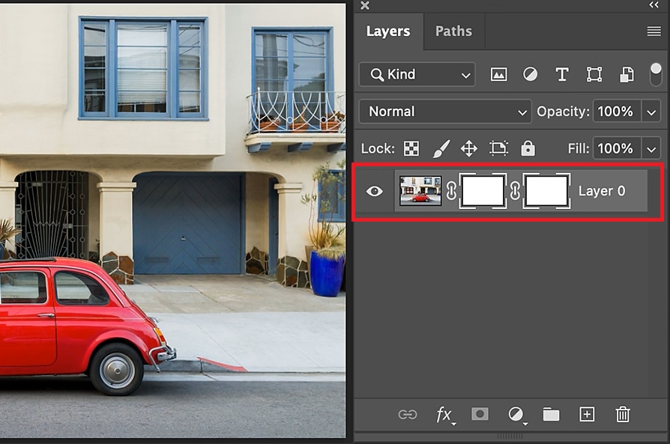This screenshot has width=670, height=444.
Task: Lock transparent pixels
Action: pyautogui.click(x=411, y=148)
